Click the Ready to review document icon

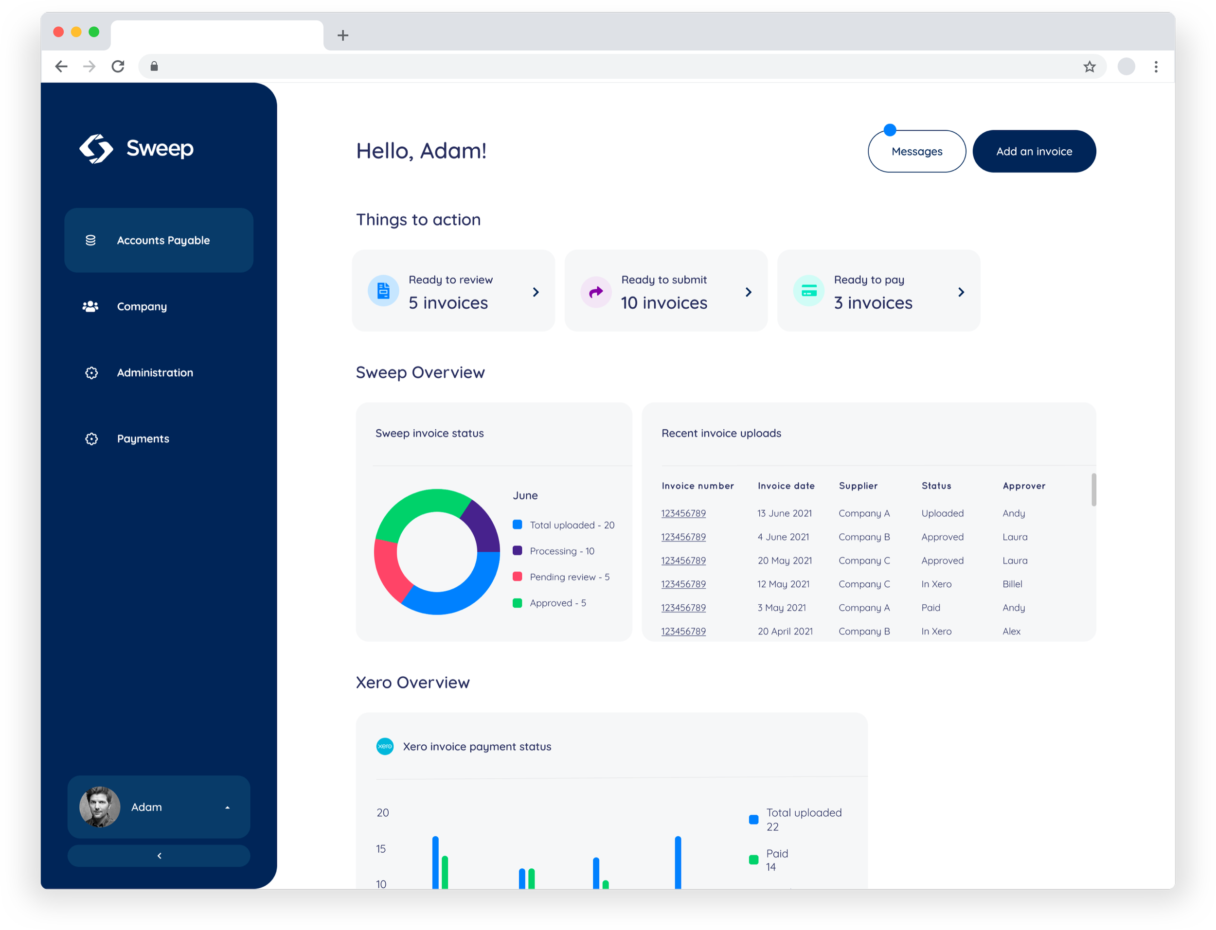(383, 291)
